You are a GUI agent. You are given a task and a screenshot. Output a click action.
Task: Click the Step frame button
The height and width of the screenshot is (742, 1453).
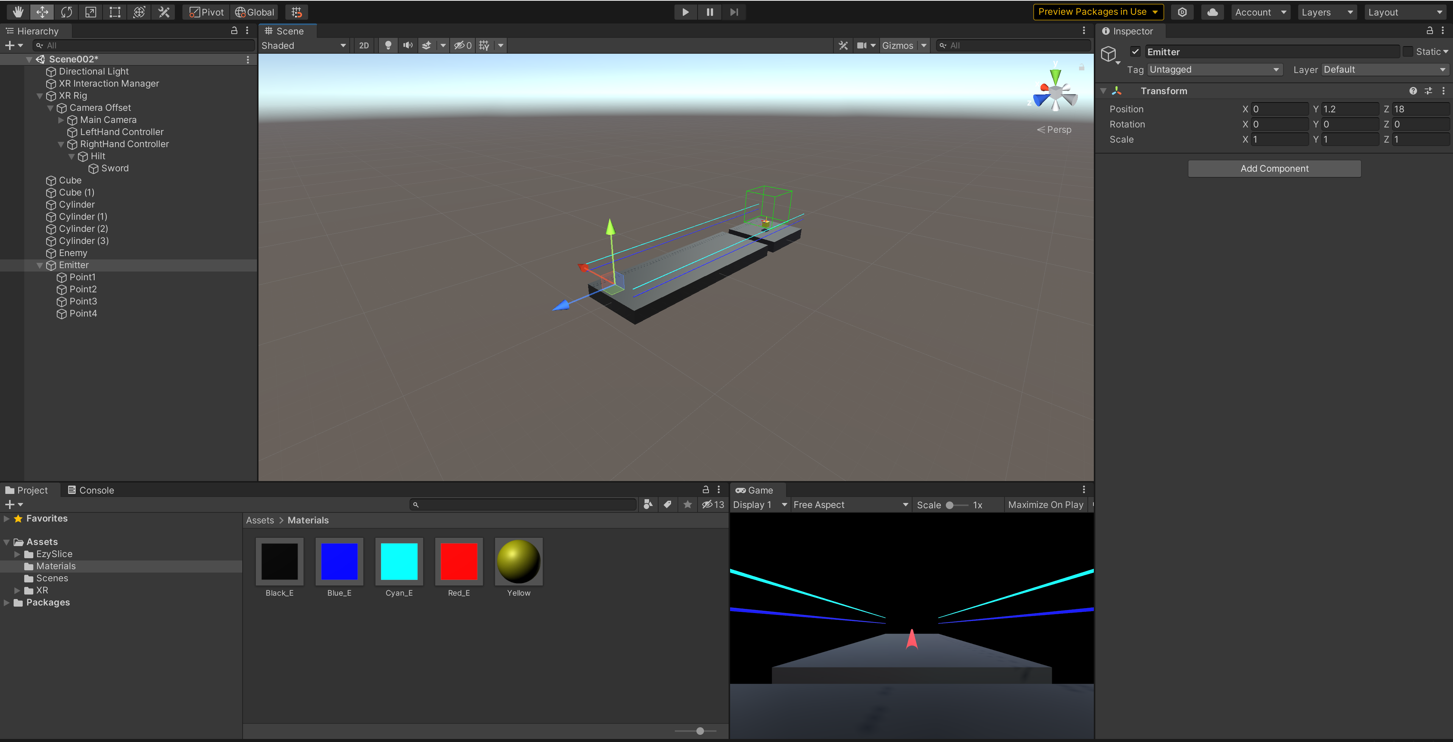tap(734, 12)
